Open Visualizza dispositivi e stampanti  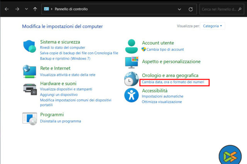pos(66,89)
